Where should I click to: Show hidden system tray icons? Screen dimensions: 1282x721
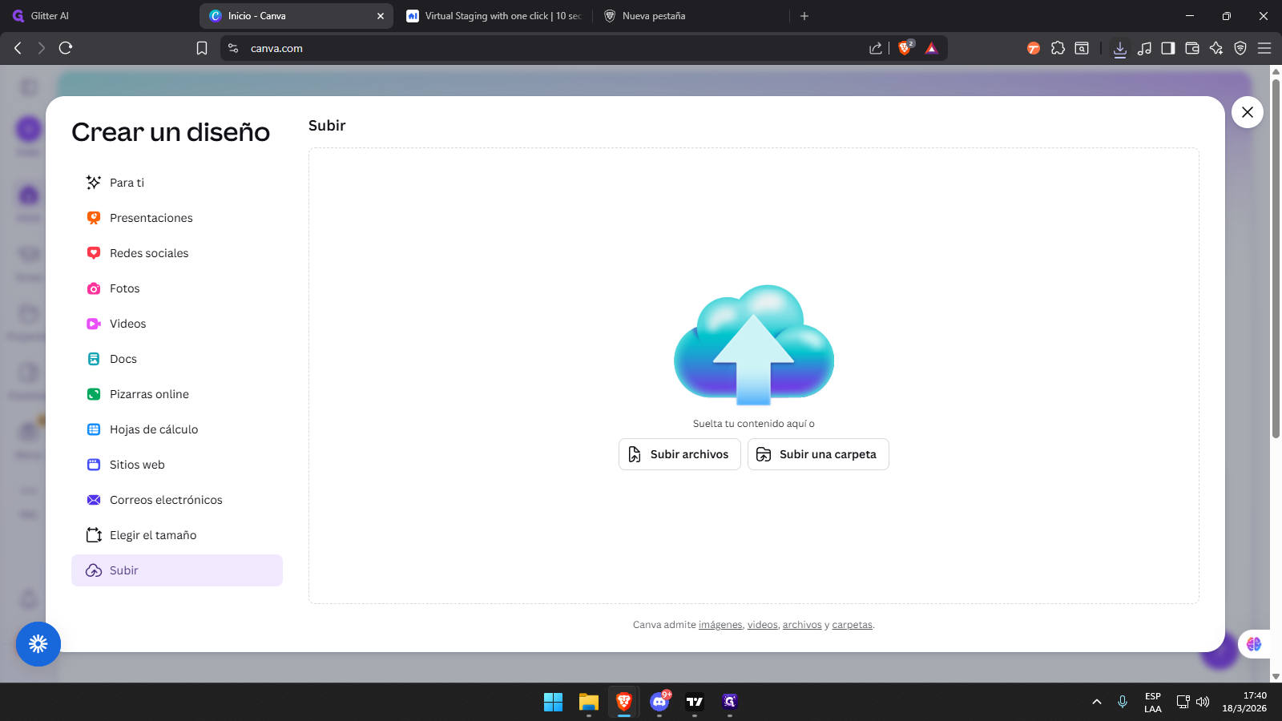click(x=1096, y=702)
